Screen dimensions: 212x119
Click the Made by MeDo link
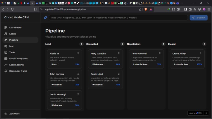(x=195, y=113)
